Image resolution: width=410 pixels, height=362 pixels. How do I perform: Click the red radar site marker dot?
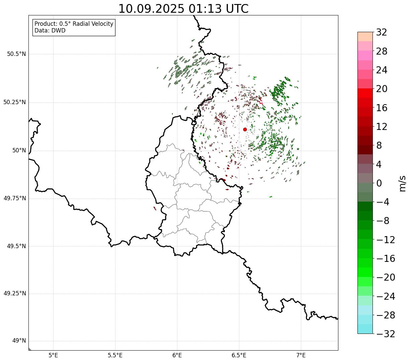tap(245, 129)
